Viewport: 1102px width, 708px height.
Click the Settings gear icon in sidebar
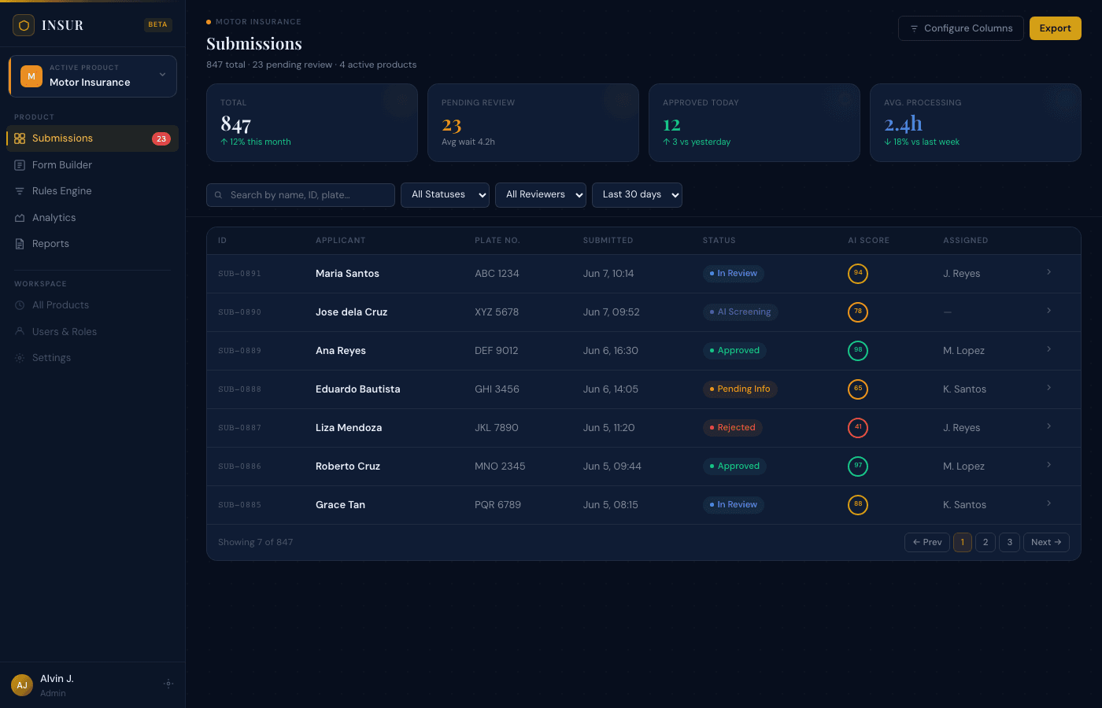coord(20,358)
